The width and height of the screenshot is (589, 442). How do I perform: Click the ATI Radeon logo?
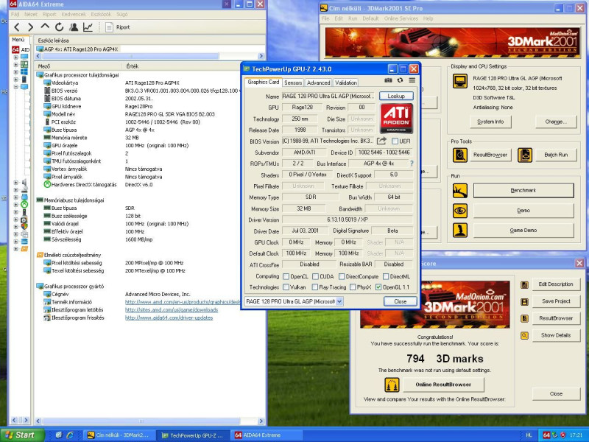[396, 118]
